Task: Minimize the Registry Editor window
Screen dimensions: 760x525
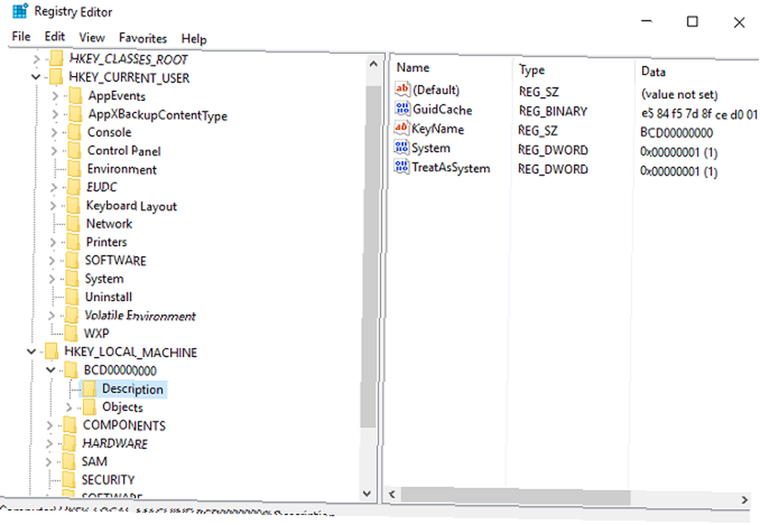Action: click(x=646, y=21)
